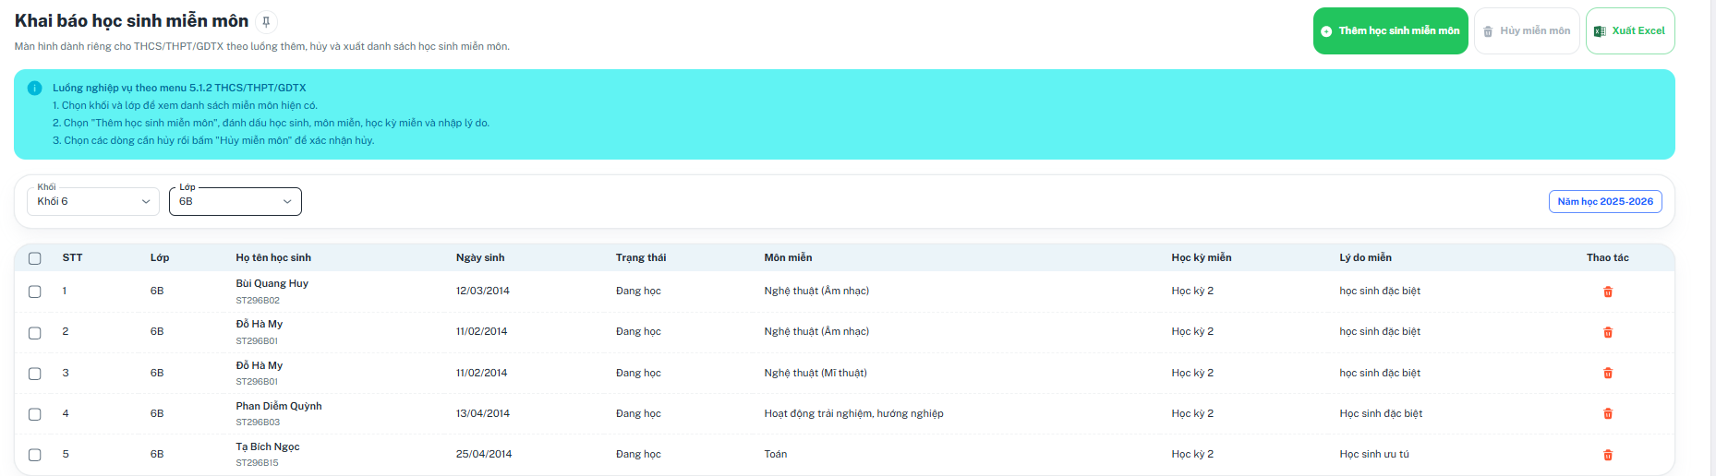The image size is (1716, 476).
Task: Click student code ST296B15
Action: tap(257, 463)
